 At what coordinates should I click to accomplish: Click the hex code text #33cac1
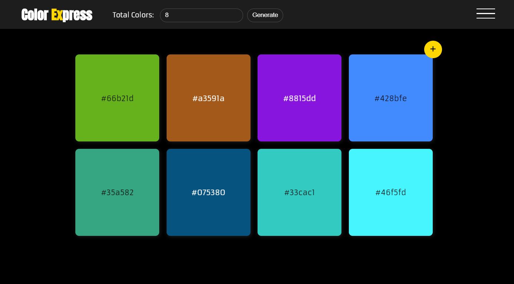pos(299,193)
